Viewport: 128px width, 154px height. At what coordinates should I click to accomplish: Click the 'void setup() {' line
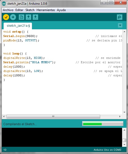pos(16,32)
